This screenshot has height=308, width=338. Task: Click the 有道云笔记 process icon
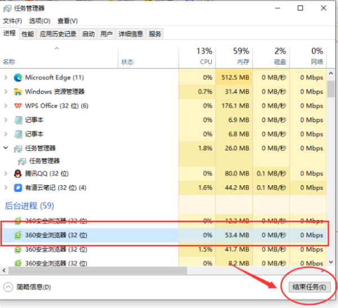click(x=18, y=188)
